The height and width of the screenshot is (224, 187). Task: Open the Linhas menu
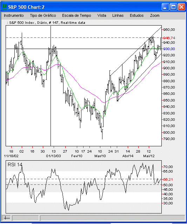(118, 15)
